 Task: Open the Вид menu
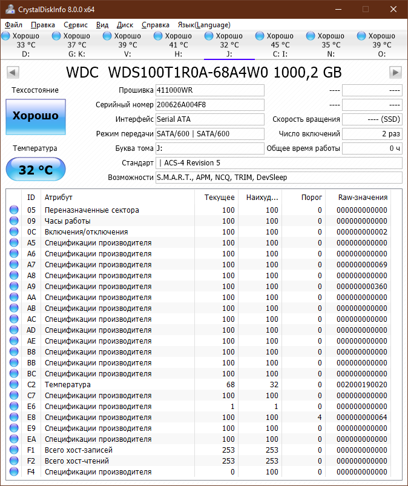tap(102, 25)
